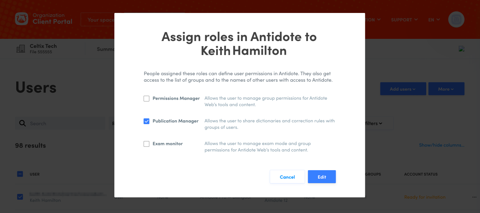The image size is (480, 213).
Task: Click the user avatar icon
Action: tap(456, 19)
